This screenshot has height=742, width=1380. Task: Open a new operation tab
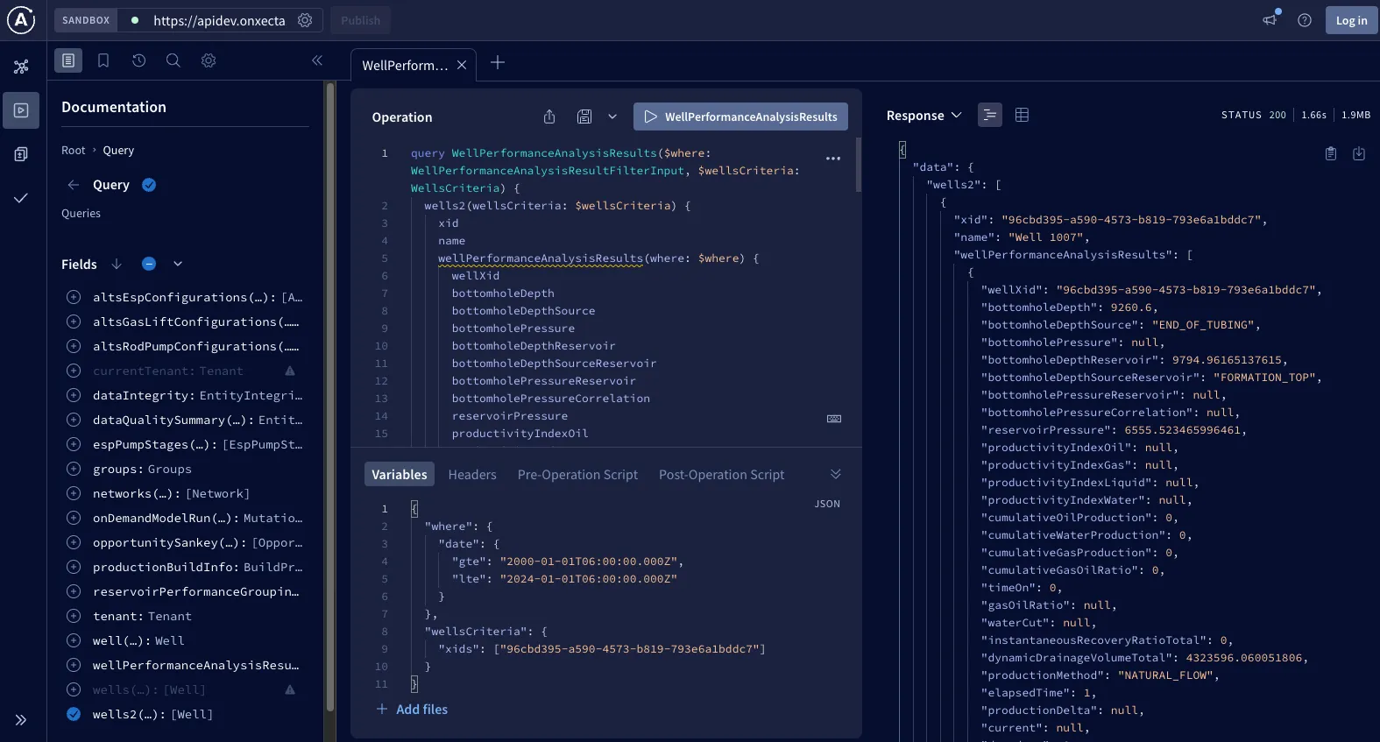coord(498,62)
